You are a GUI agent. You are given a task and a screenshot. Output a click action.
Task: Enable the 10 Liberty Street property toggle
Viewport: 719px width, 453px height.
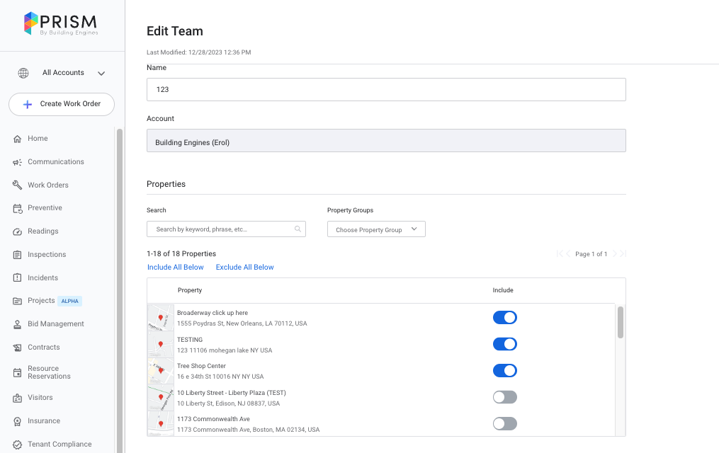pos(504,397)
